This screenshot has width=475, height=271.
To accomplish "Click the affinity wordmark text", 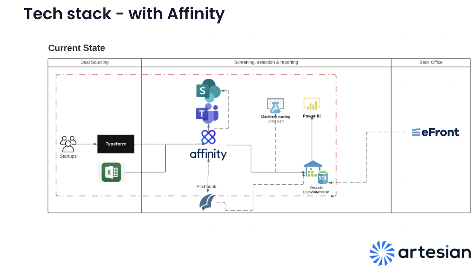I will tap(208, 154).
